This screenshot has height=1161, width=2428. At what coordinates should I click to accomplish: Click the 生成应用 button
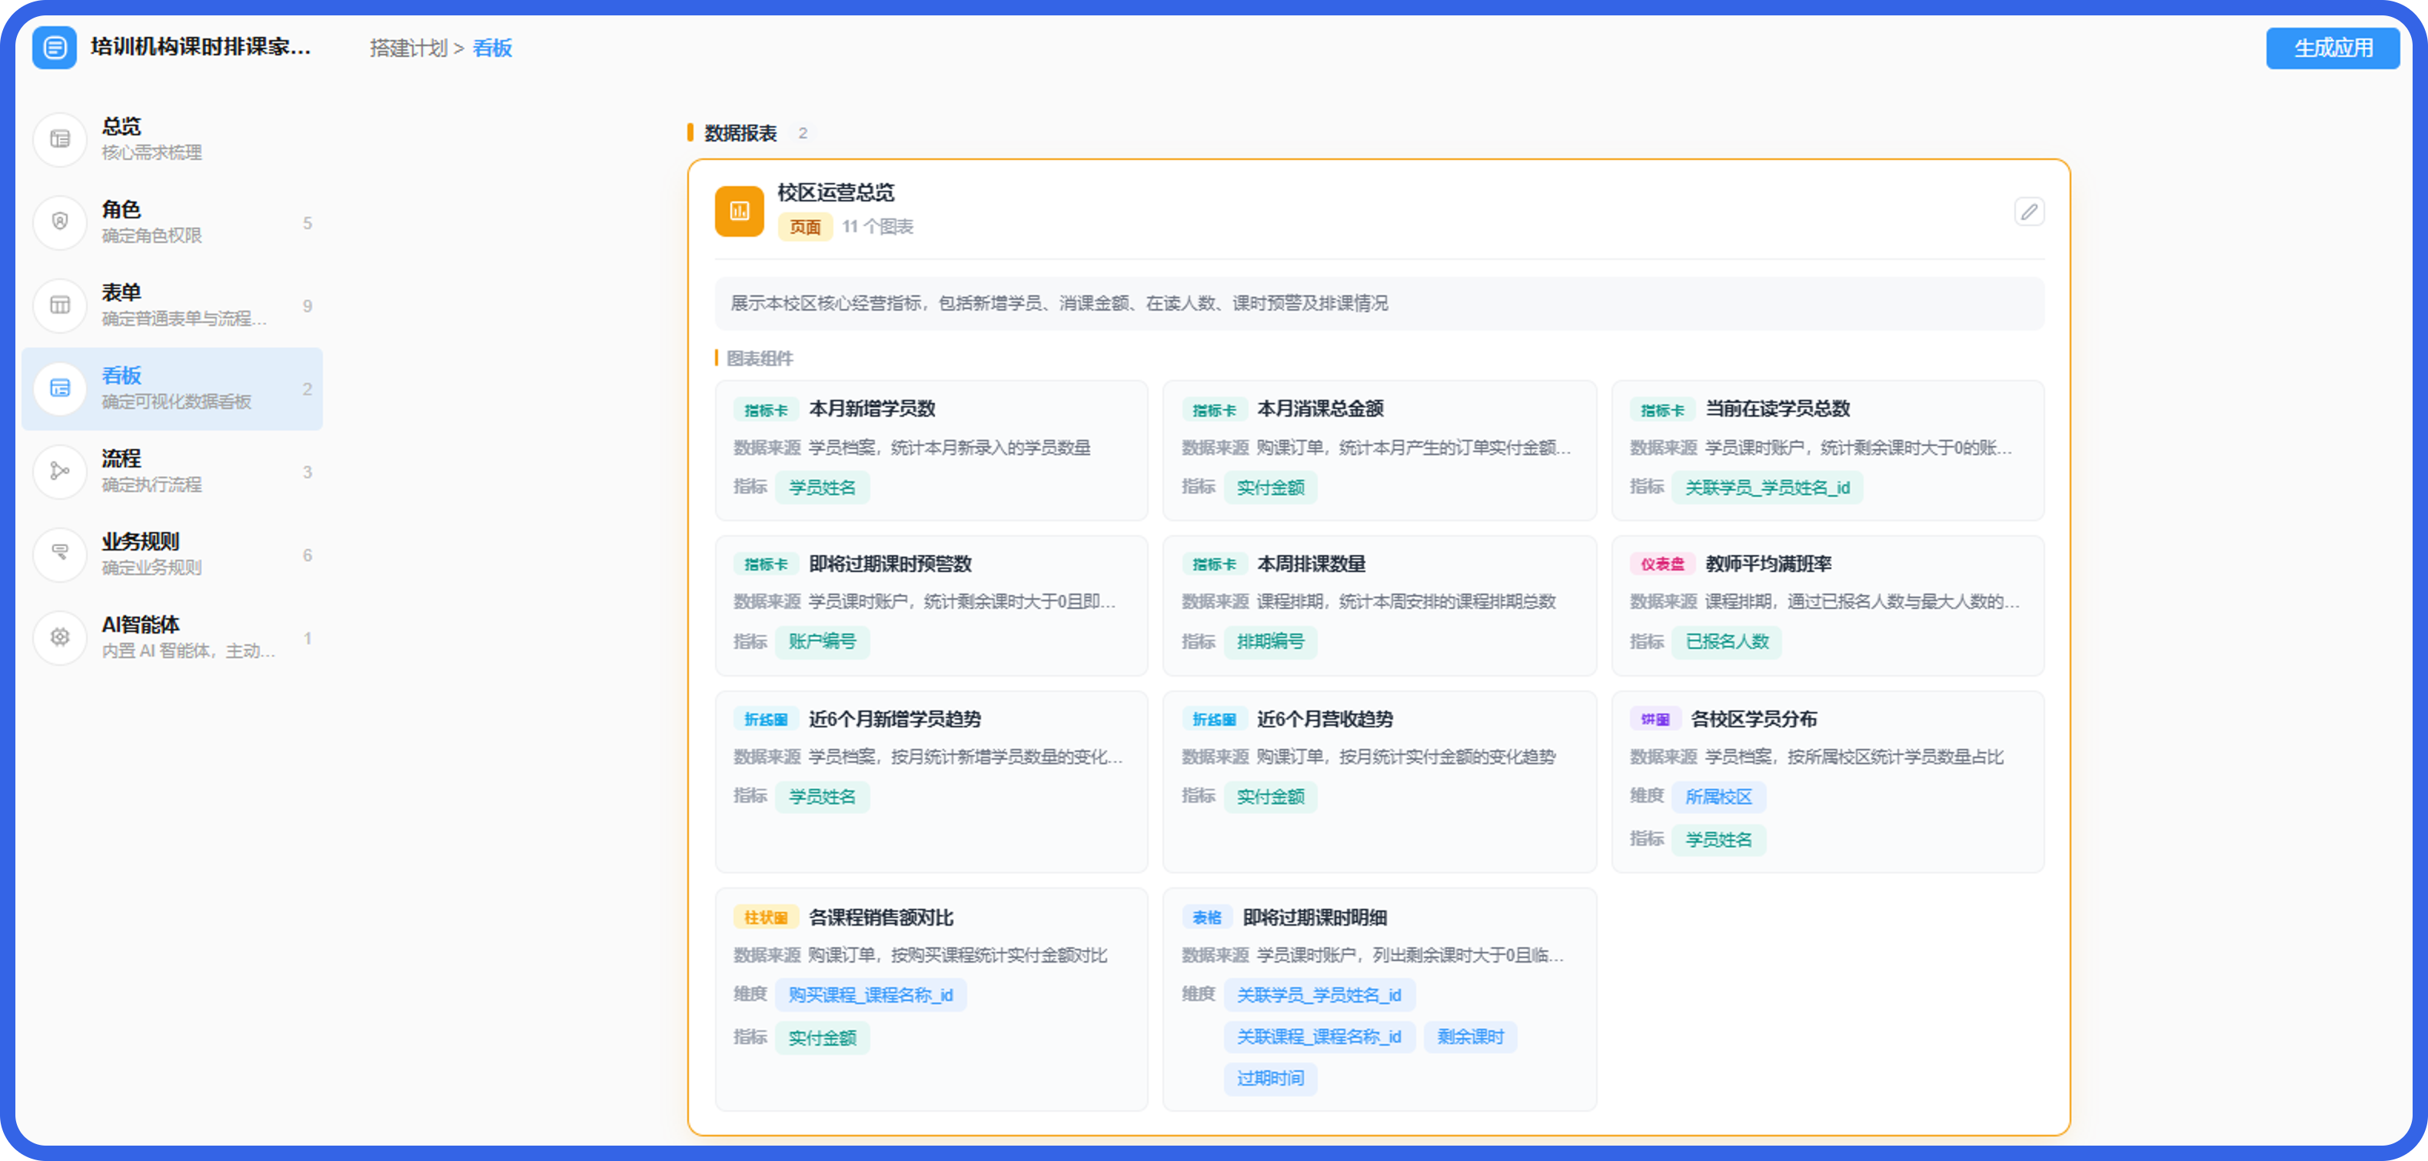pos(2333,48)
